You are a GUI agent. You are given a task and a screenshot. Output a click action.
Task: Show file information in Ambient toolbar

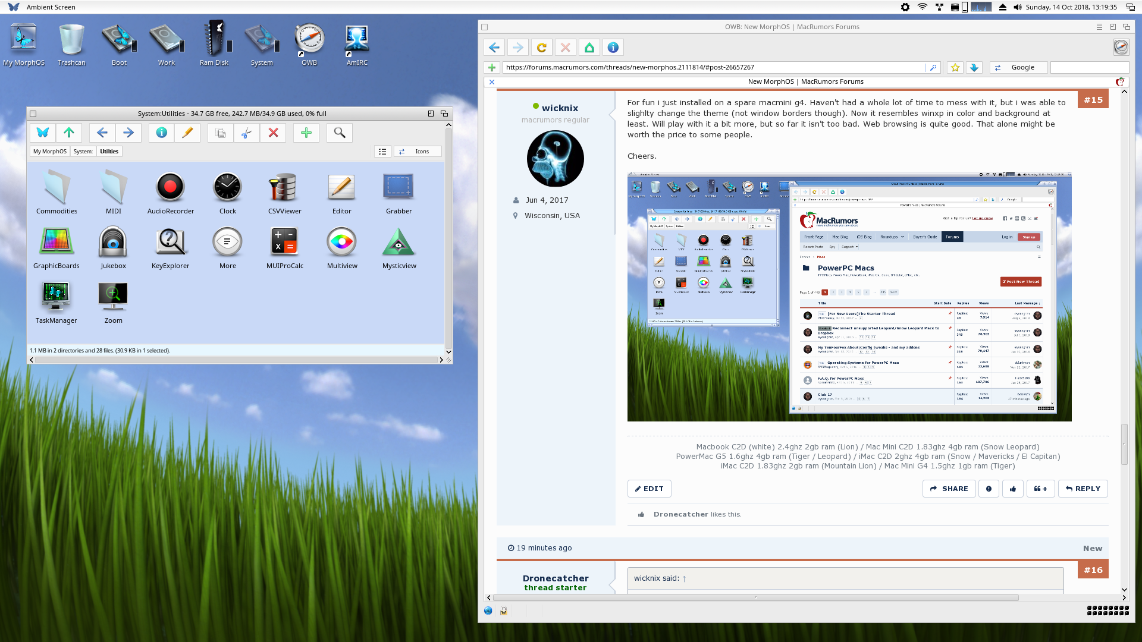coord(161,133)
